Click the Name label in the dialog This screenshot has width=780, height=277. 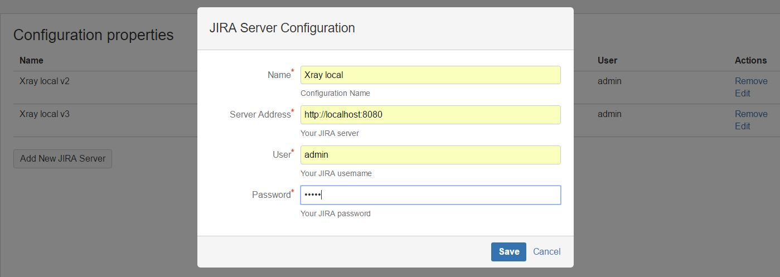(280, 75)
